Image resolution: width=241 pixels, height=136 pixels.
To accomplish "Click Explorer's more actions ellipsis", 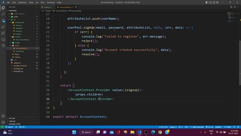I will 37,7.
